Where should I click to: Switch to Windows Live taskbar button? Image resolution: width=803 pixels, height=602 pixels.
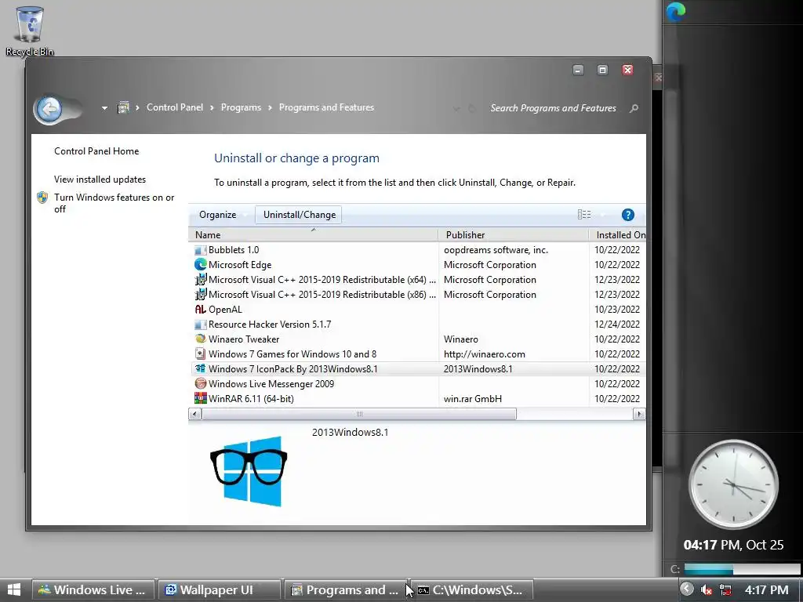[x=93, y=589]
